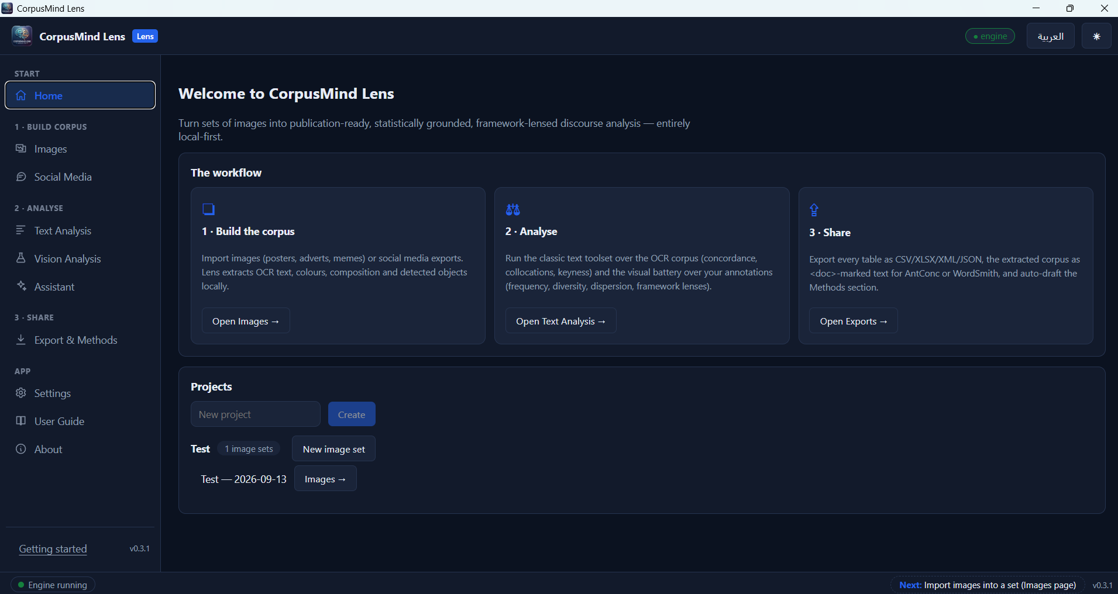Open the User Guide entry
Viewport: 1118px width, 594px height.
80,422
